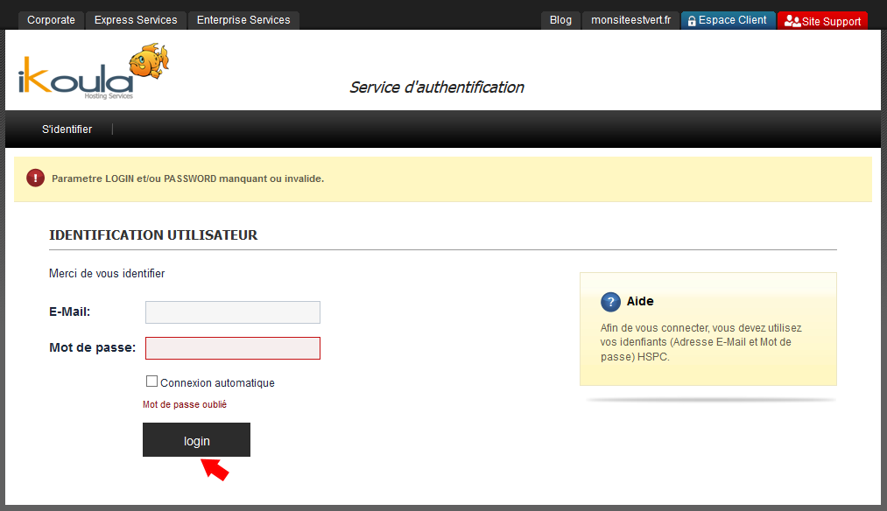The width and height of the screenshot is (887, 511).
Task: Visit the monsiteestvert.fr link
Action: pos(630,20)
